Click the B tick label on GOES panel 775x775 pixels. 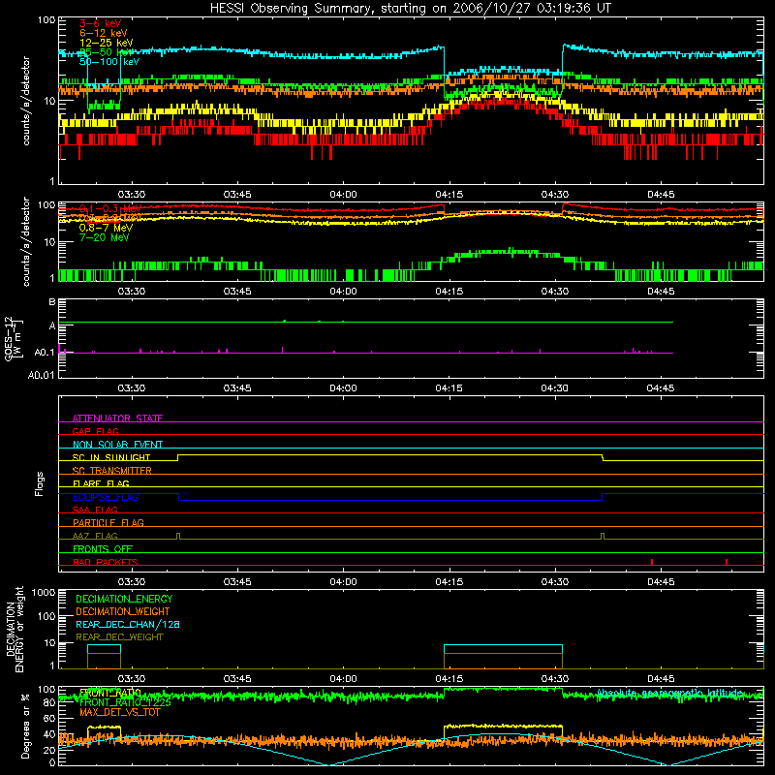click(52, 302)
